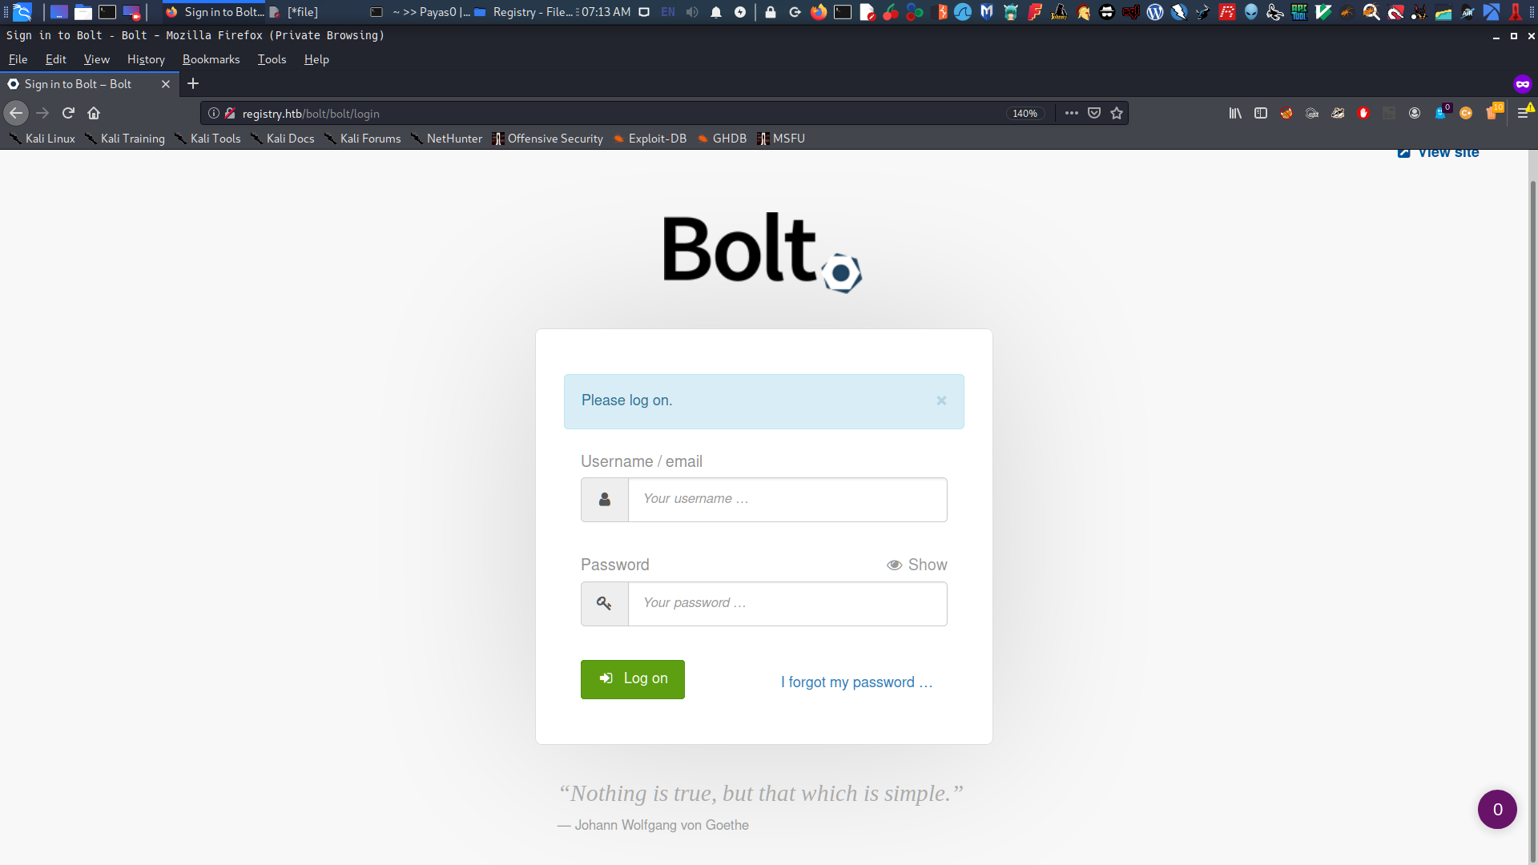Launch WordPress scanner icon in panel
The width and height of the screenshot is (1538, 865).
1155,12
